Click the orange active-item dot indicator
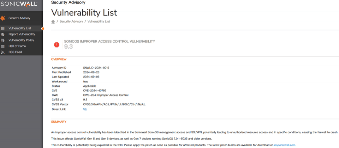This screenshot has height=148, width=339. pyautogui.click(x=43, y=29)
